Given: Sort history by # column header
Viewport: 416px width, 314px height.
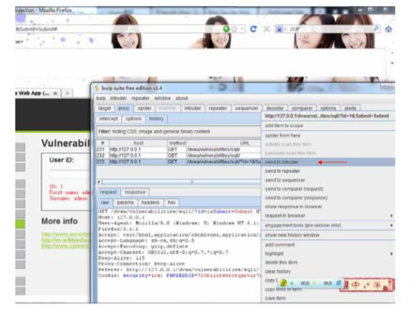Looking at the screenshot, I should click(102, 143).
